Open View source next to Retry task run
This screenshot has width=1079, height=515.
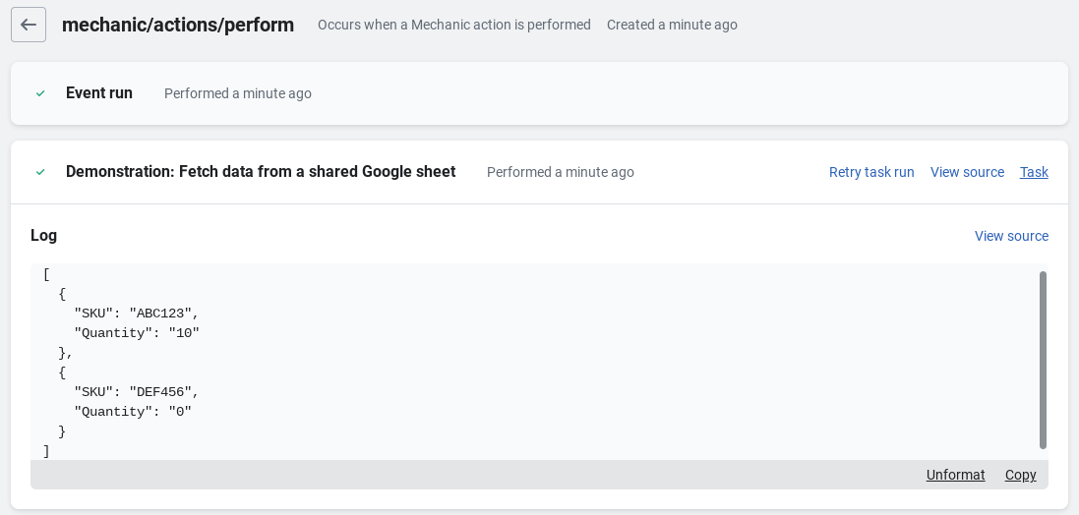(967, 172)
